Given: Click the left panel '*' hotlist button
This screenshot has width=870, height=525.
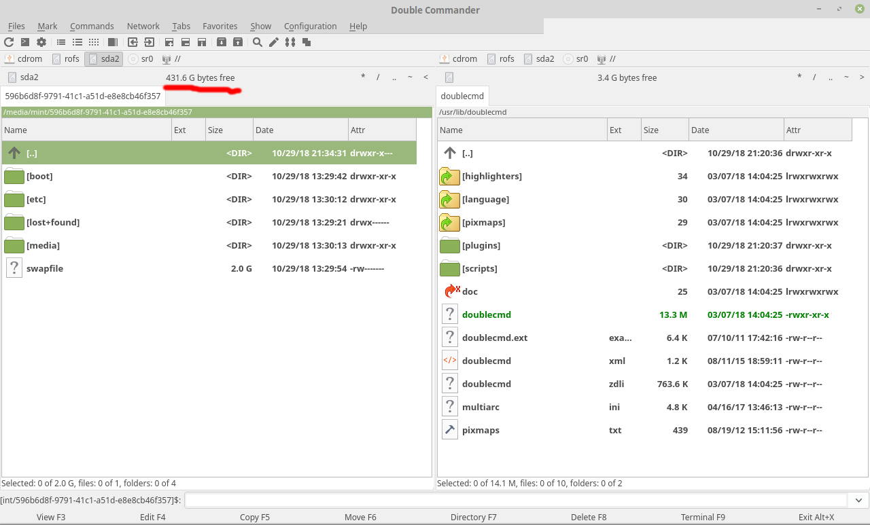Looking at the screenshot, I should (x=363, y=77).
